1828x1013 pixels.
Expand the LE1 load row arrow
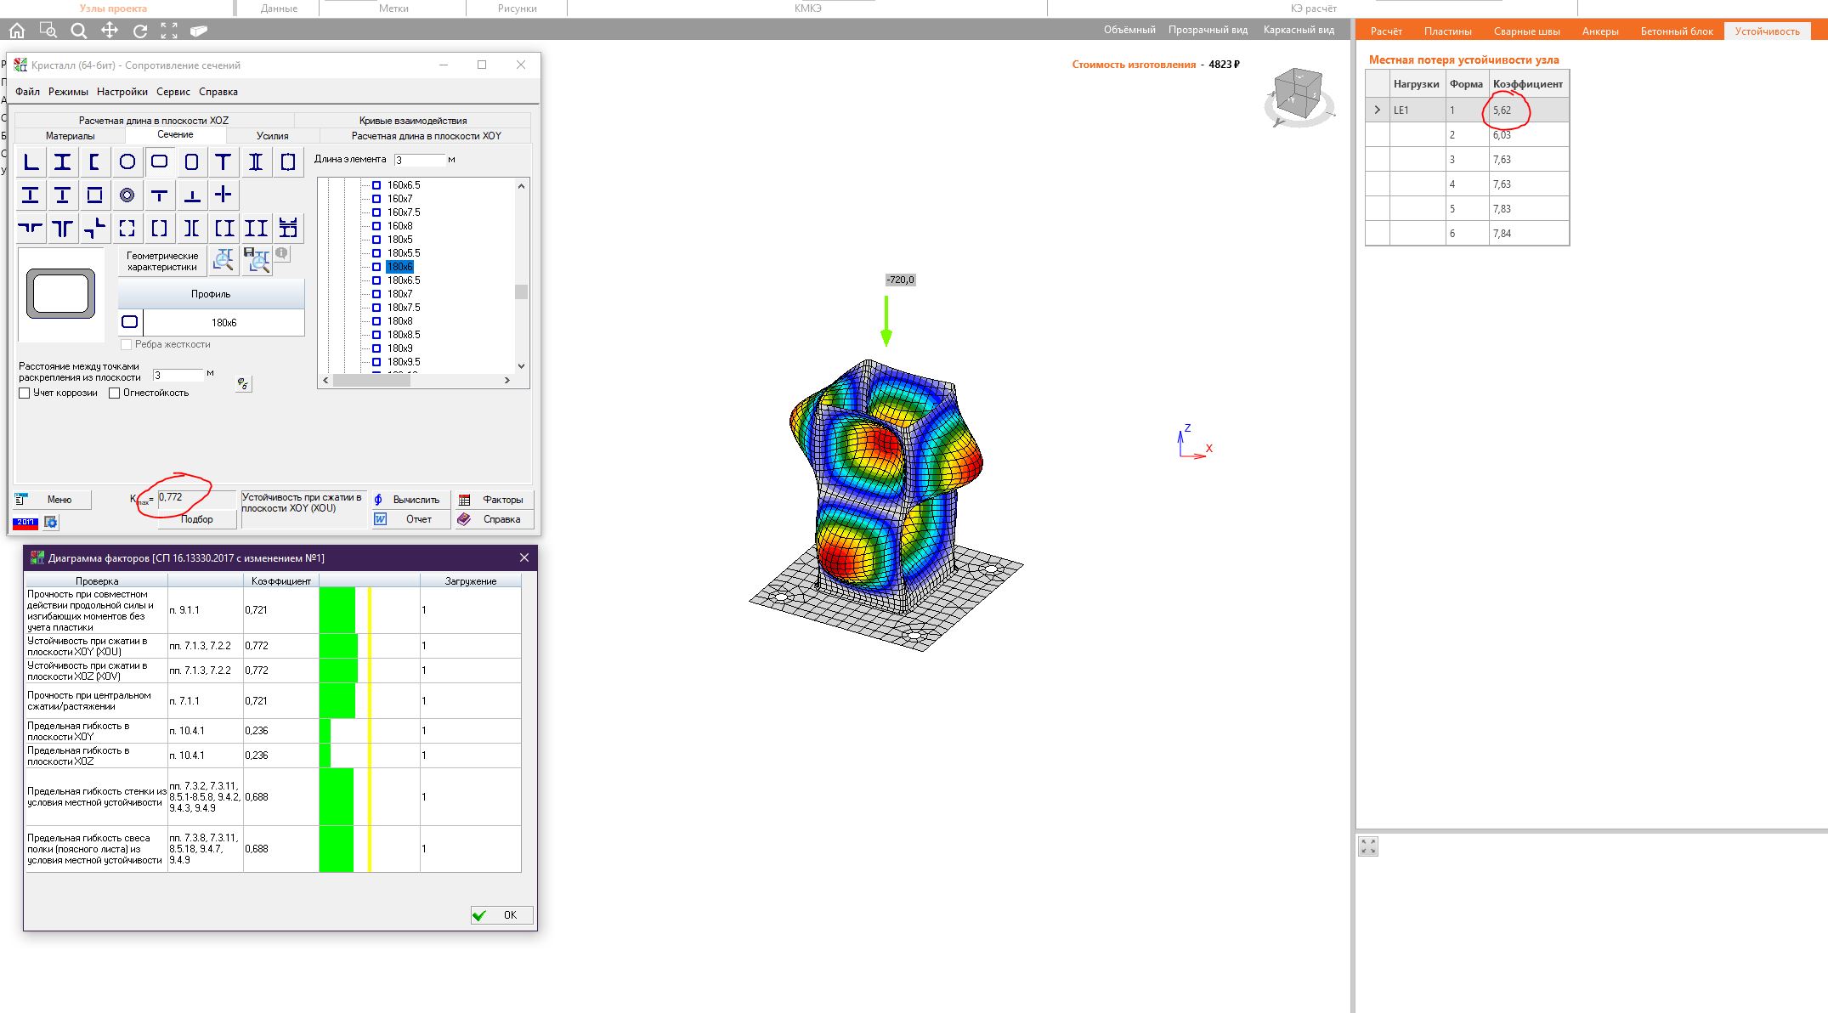click(x=1377, y=110)
